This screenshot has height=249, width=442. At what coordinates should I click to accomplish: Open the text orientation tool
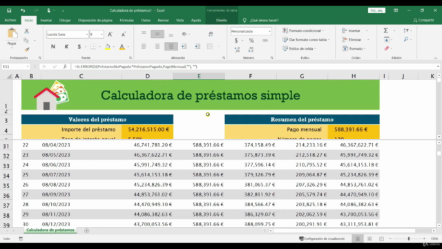(184, 34)
